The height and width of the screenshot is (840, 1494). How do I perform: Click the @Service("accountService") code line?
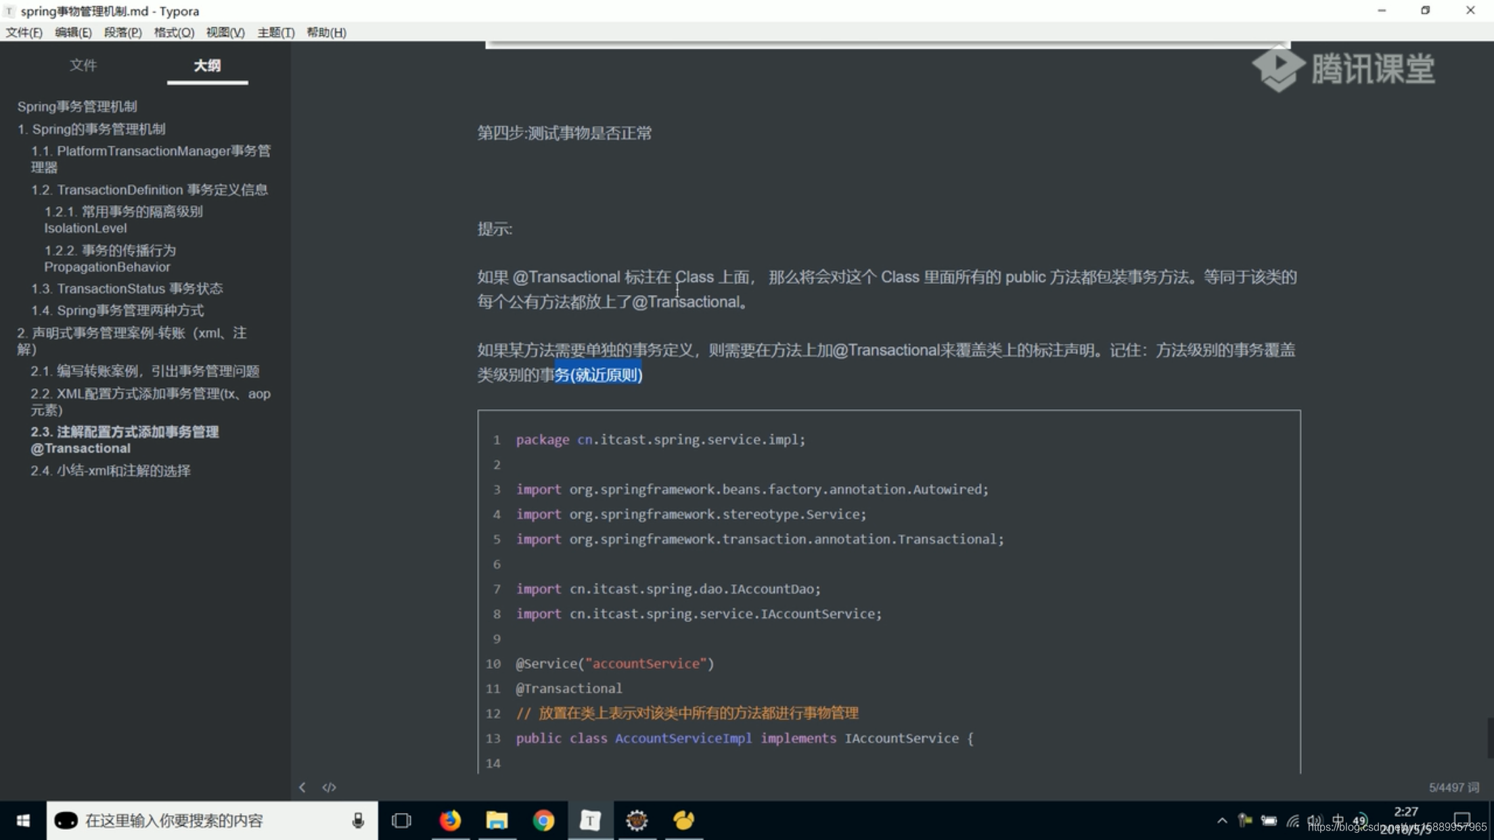615,663
